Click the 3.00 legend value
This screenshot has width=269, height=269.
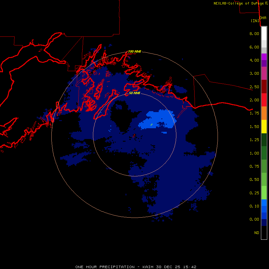[254, 74]
